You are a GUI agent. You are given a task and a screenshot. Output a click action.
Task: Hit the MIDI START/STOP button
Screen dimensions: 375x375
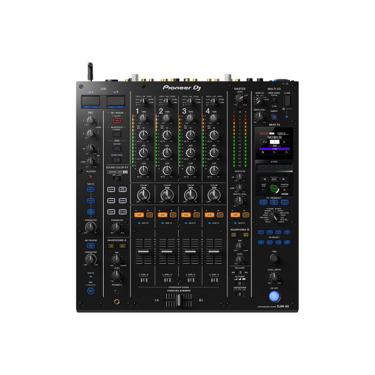117,160
